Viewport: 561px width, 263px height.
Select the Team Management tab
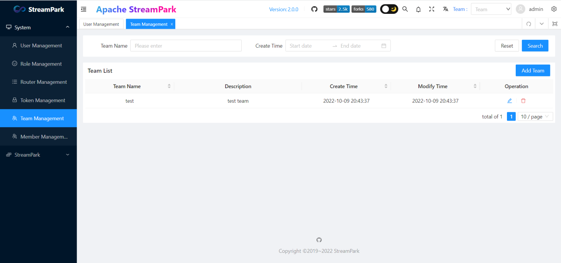[149, 24]
